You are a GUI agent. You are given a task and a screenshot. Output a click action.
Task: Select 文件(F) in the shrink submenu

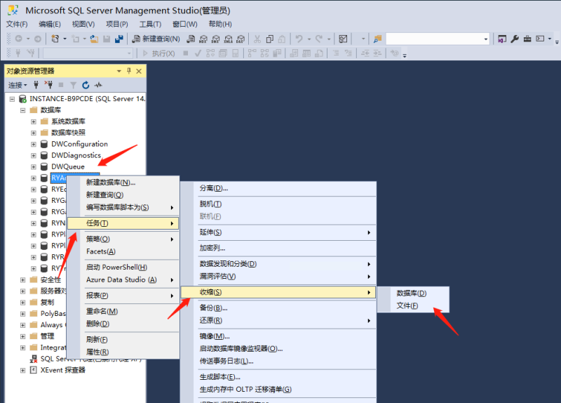(413, 306)
